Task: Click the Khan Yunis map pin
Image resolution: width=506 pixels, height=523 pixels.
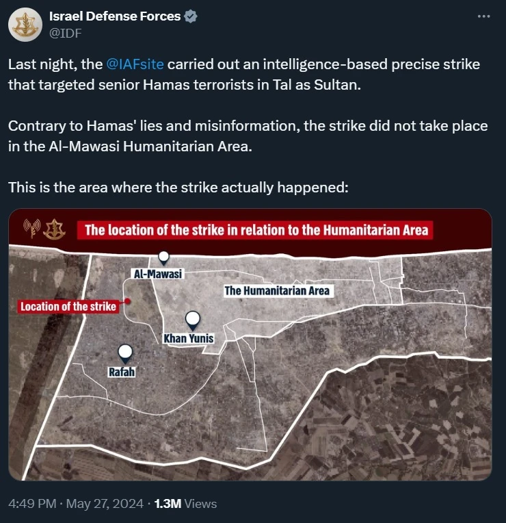Action: point(193,319)
